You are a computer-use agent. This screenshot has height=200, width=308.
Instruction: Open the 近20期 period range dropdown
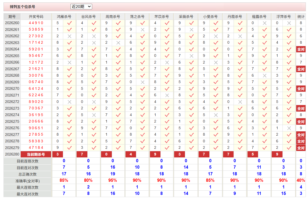point(81,7)
